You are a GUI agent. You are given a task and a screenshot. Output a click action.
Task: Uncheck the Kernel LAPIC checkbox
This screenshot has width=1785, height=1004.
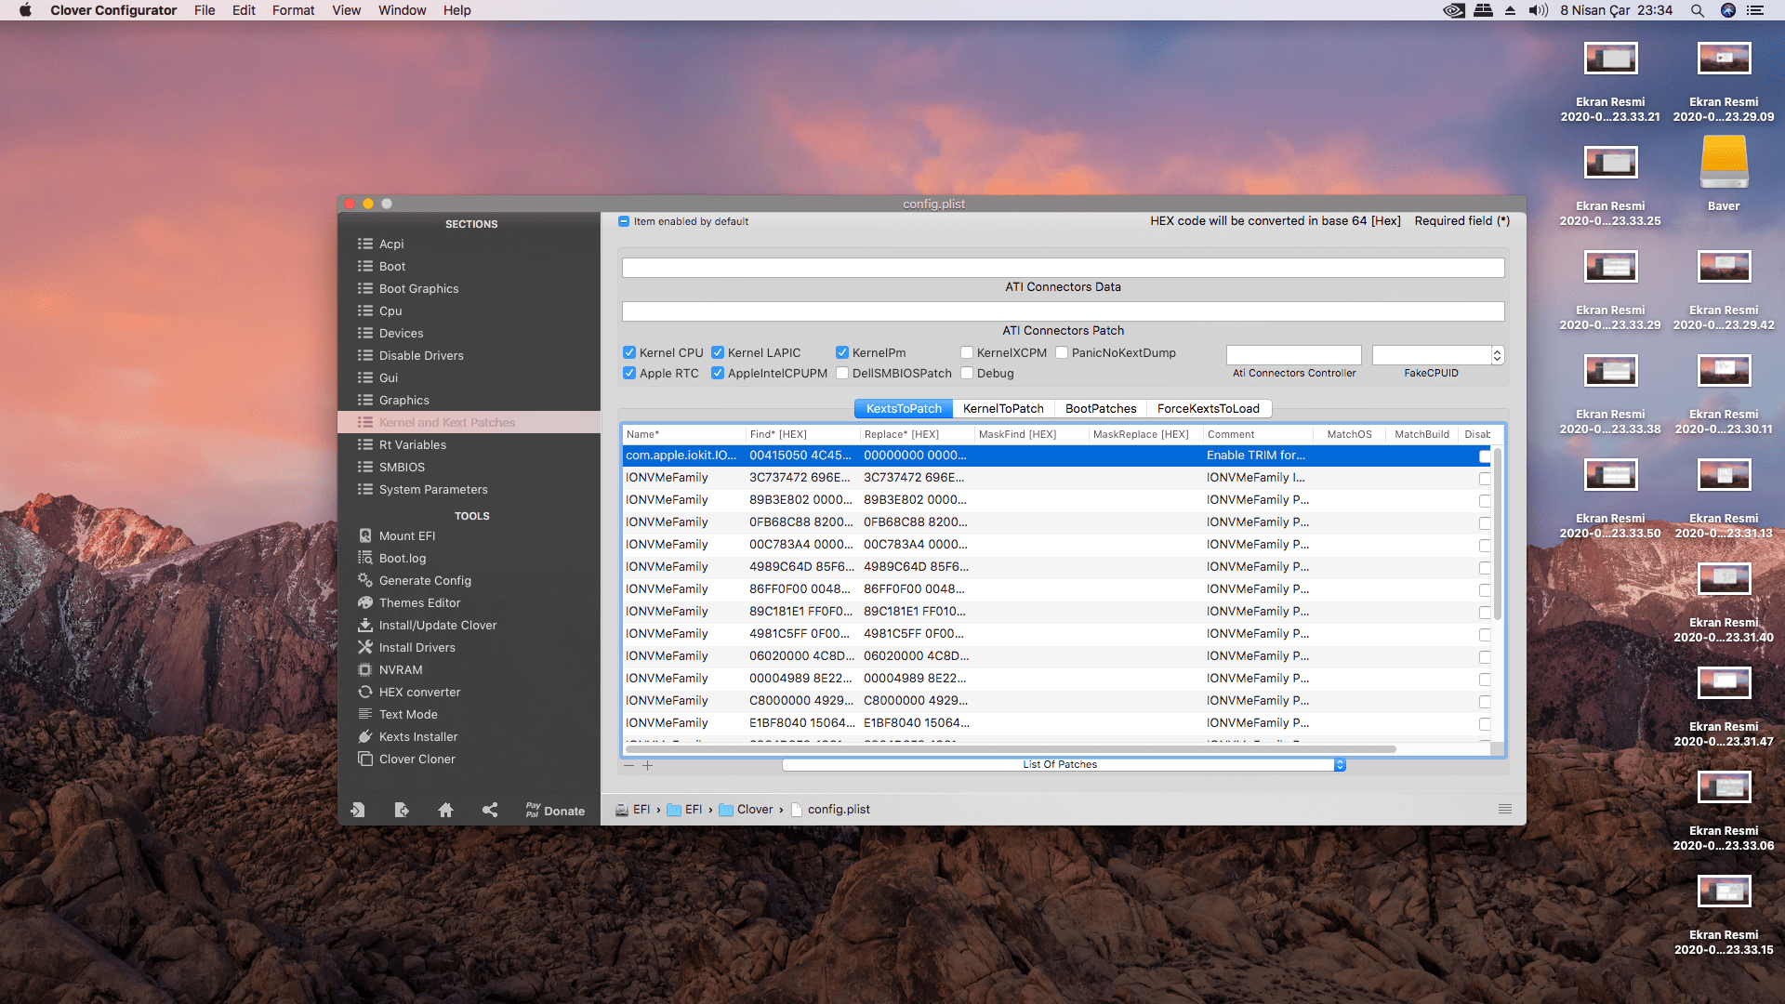(x=718, y=353)
